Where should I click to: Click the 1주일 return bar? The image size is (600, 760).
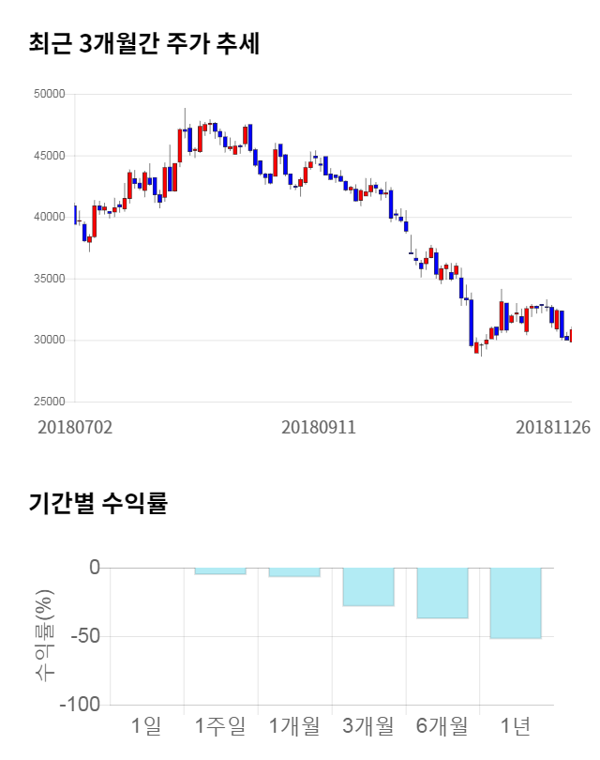[x=220, y=570]
